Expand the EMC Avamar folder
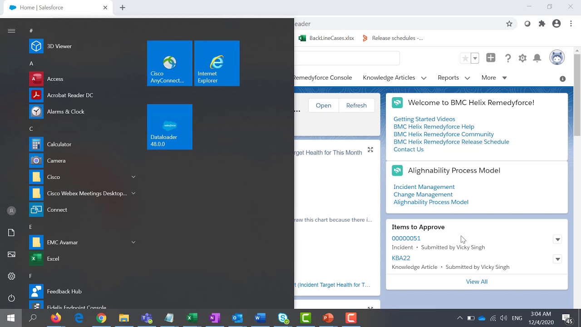581x327 pixels. pyautogui.click(x=133, y=242)
